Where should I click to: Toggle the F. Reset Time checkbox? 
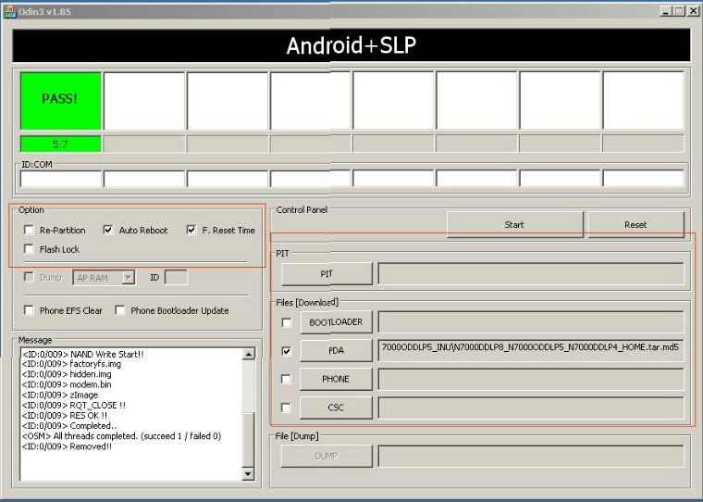click(191, 230)
